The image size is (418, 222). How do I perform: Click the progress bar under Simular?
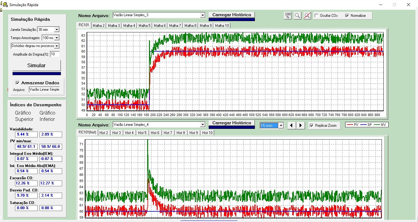coord(37,73)
